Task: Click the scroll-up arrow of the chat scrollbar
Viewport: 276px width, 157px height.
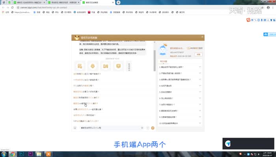Action: 155,42
